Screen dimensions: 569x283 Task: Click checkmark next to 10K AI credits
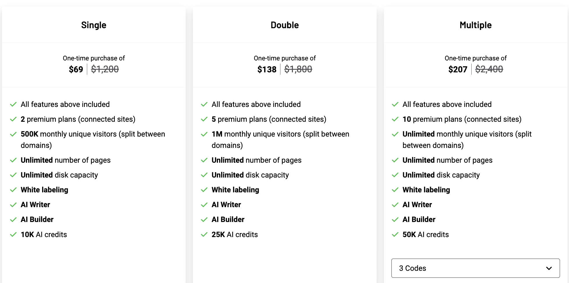pos(13,234)
